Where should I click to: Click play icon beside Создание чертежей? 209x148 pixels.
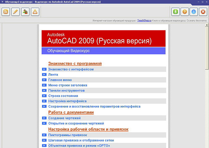coord(44,118)
